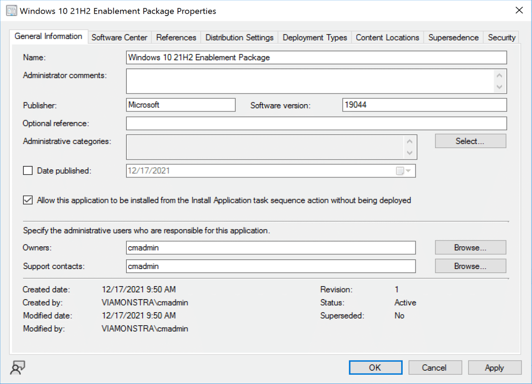Browse for application Owners
The image size is (532, 384).
click(x=470, y=247)
